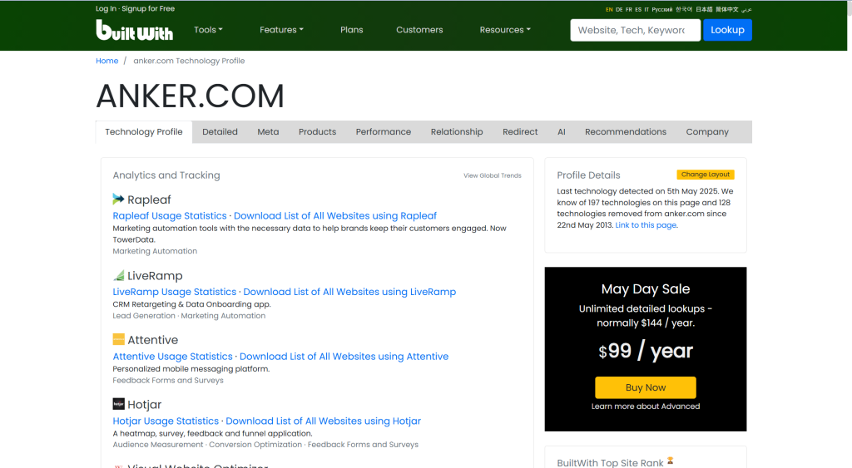852x468 pixels.
Task: Switch to the Recommendations tab
Action: 626,132
